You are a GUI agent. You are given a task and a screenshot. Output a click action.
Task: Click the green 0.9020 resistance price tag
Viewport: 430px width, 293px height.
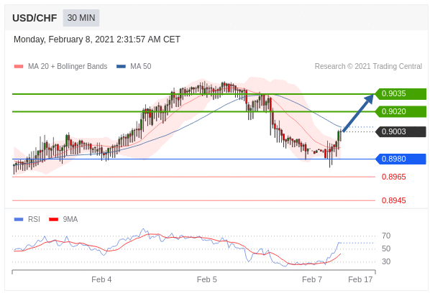(401, 112)
